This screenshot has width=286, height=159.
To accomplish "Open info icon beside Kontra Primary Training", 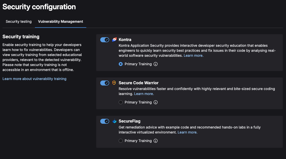I will point(156,64).
